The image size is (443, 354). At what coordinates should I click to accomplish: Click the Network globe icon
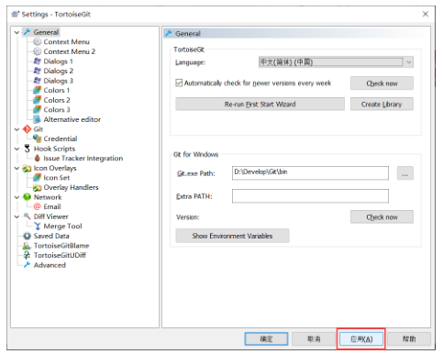click(28, 197)
